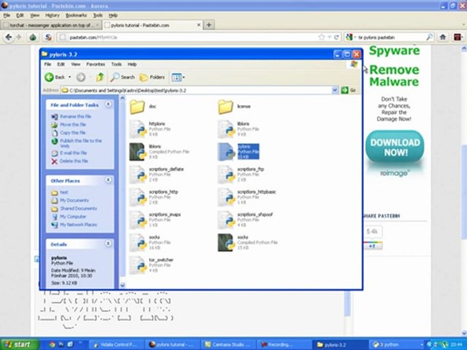Open My Network Places link
Viewport: 467px width, 350px height.
[x=74, y=225]
